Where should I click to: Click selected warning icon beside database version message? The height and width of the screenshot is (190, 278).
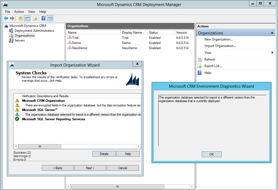point(17,115)
